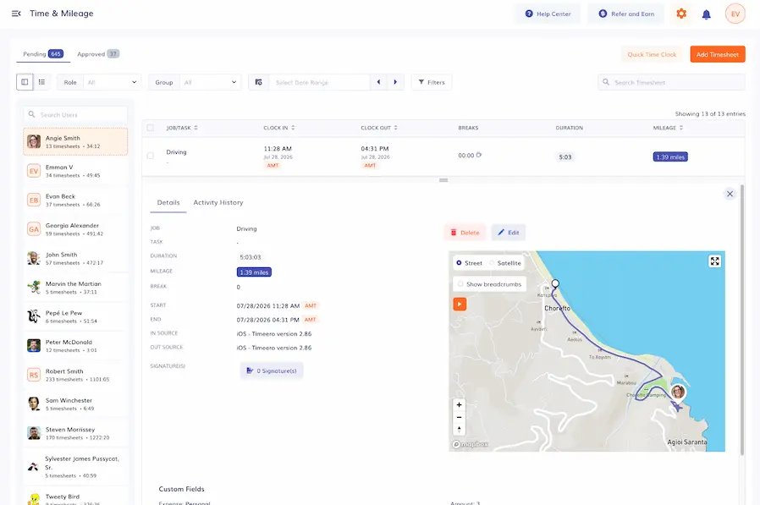
Task: Open the Help Center
Action: click(548, 14)
